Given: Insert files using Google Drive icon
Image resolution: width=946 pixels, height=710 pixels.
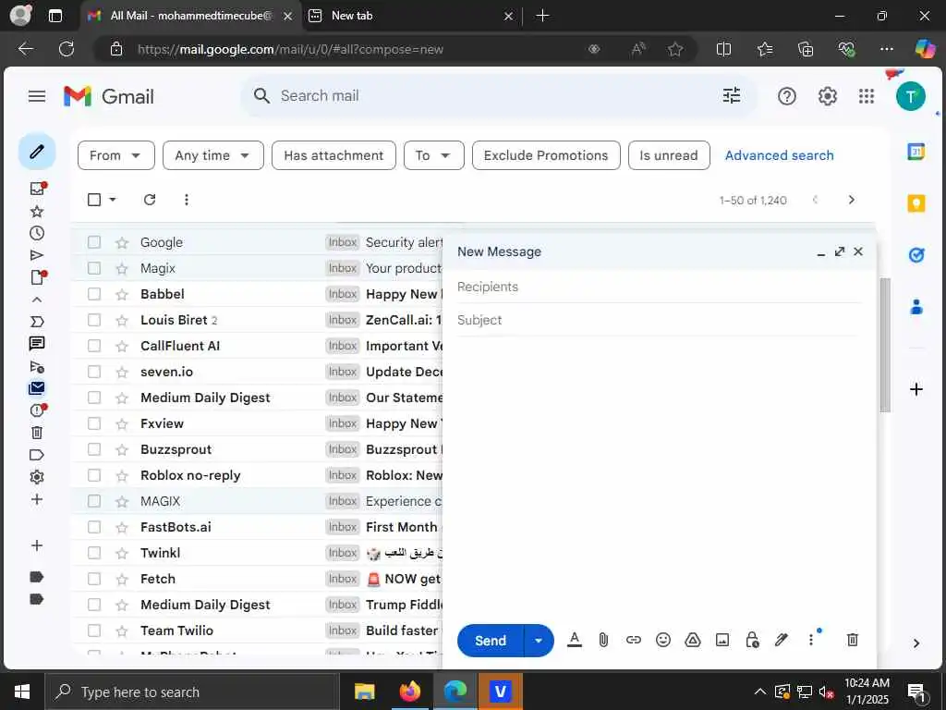Looking at the screenshot, I should [693, 640].
